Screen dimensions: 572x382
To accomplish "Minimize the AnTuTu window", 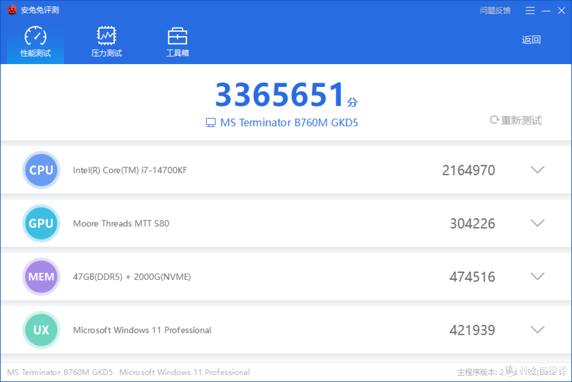I will click(x=546, y=11).
